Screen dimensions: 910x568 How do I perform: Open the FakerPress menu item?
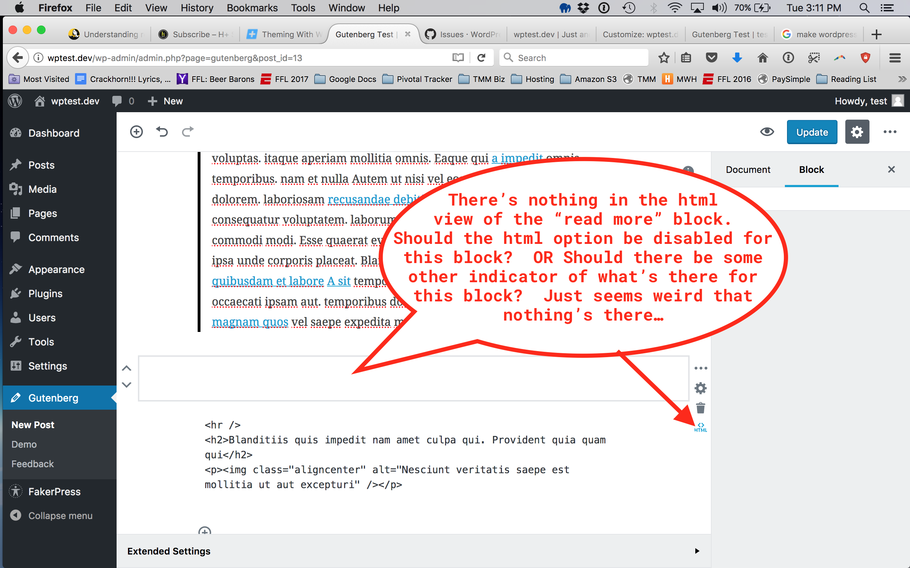pyautogui.click(x=54, y=492)
